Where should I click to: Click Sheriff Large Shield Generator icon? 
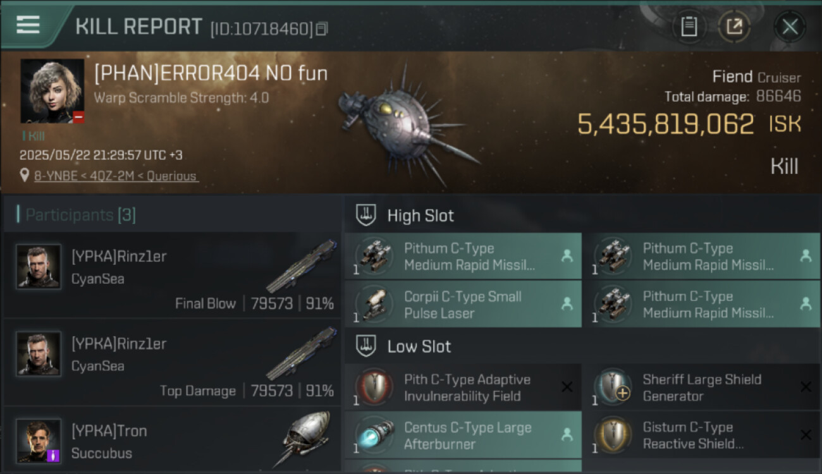(x=613, y=387)
